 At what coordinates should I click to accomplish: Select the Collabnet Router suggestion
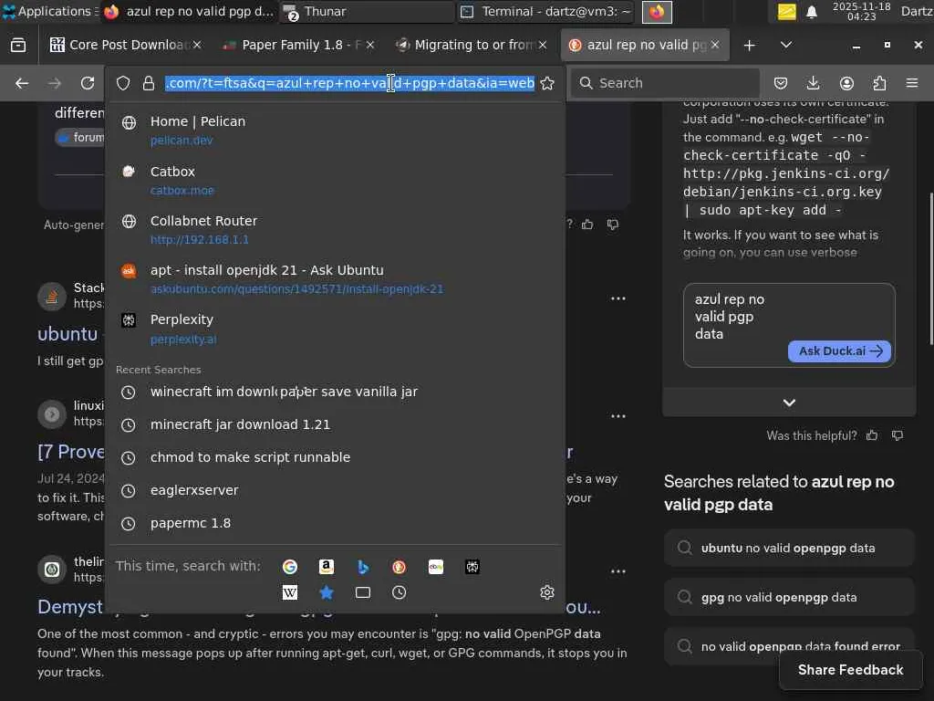335,229
